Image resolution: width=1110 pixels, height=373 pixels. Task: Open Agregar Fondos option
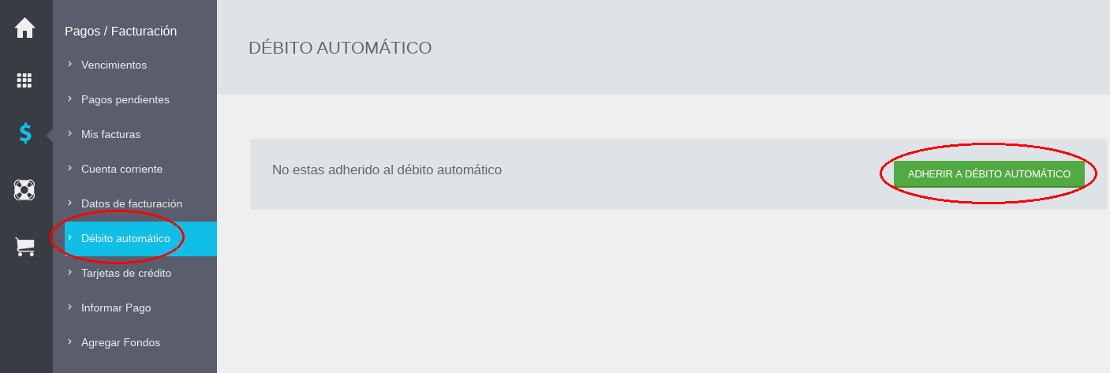click(121, 342)
